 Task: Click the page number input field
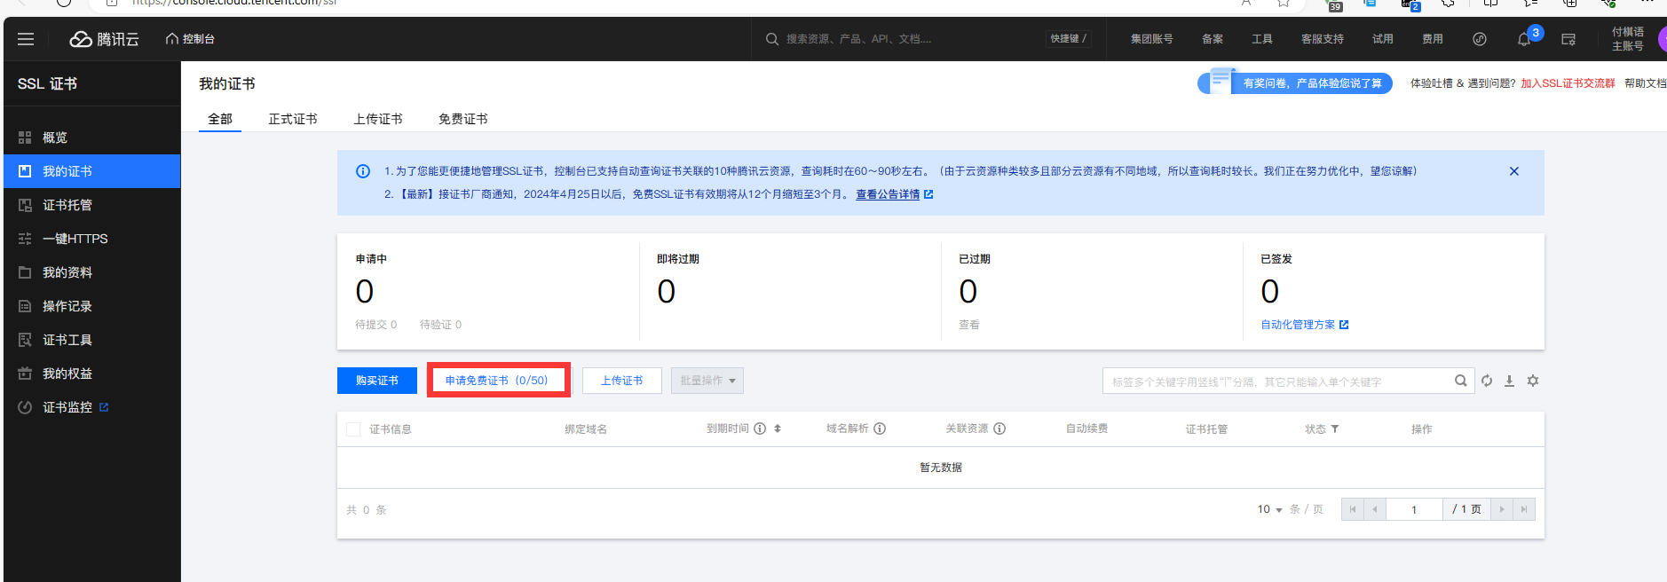pos(1414,509)
